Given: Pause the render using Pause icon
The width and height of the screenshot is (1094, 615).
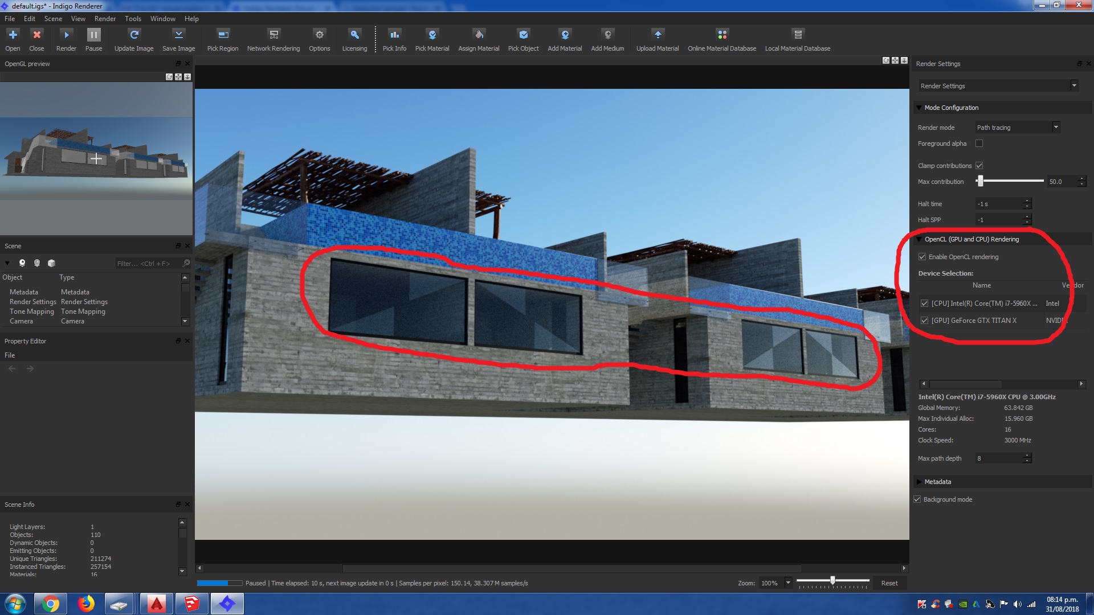Looking at the screenshot, I should pos(93,35).
